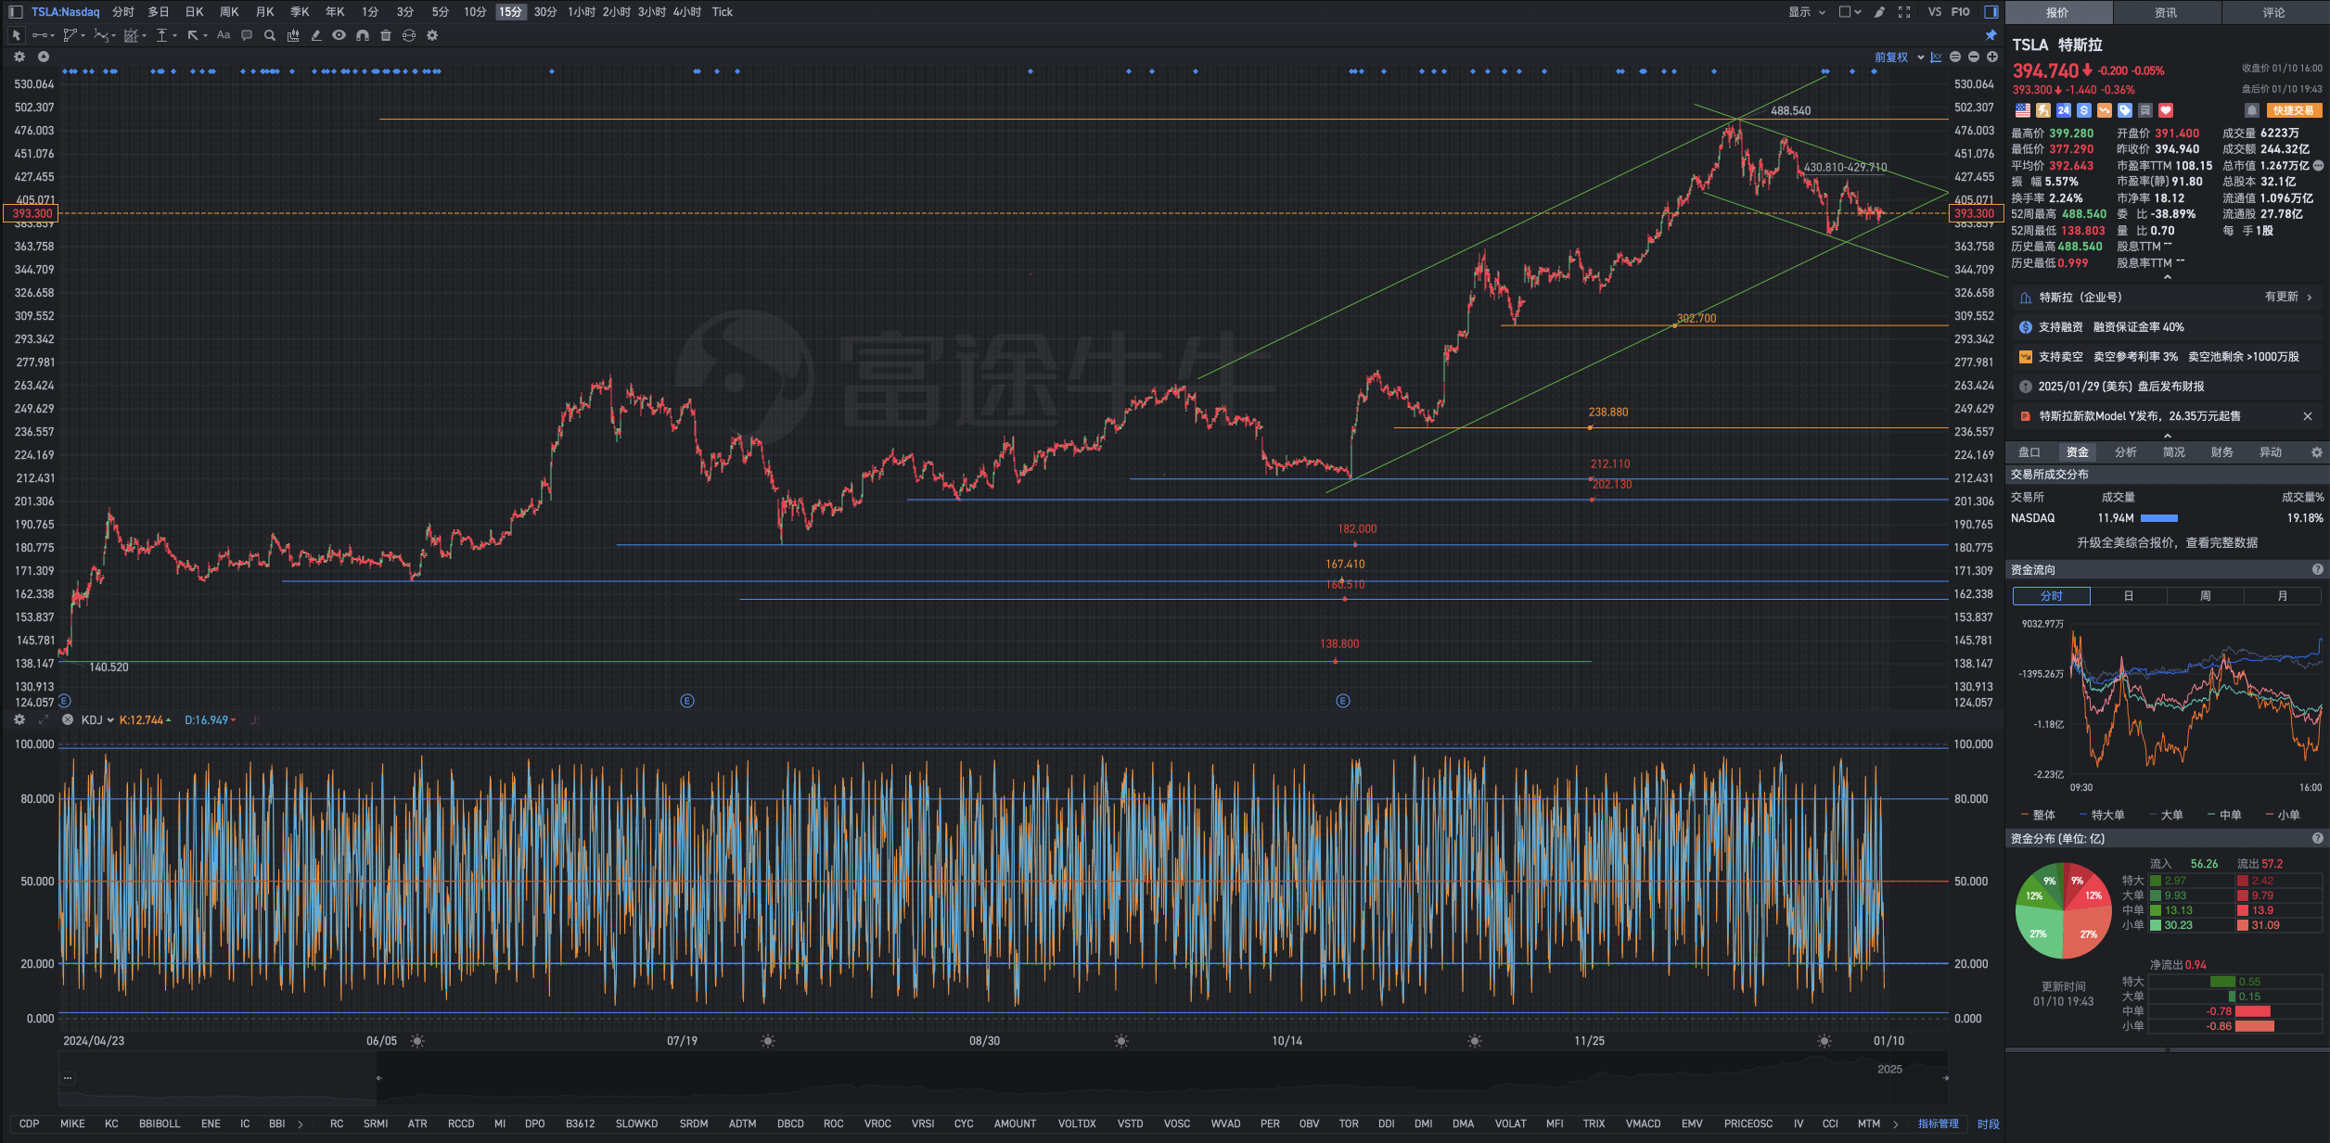The height and width of the screenshot is (1143, 2330).
Task: Click the 资金流向 help question icon
Action: pyautogui.click(x=2317, y=570)
